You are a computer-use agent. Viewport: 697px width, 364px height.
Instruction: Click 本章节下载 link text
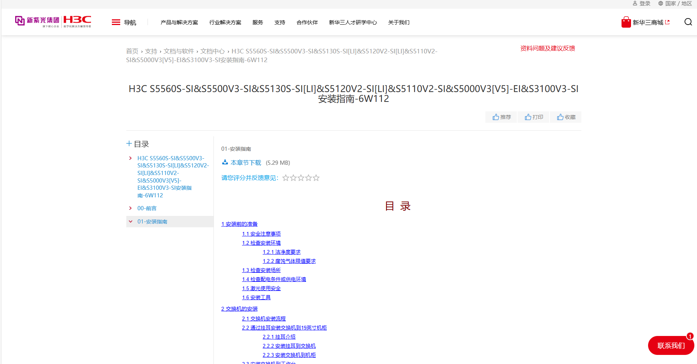tap(246, 162)
